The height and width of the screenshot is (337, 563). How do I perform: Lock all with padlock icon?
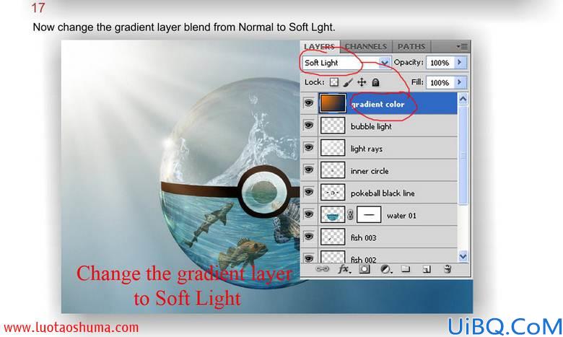pos(375,82)
